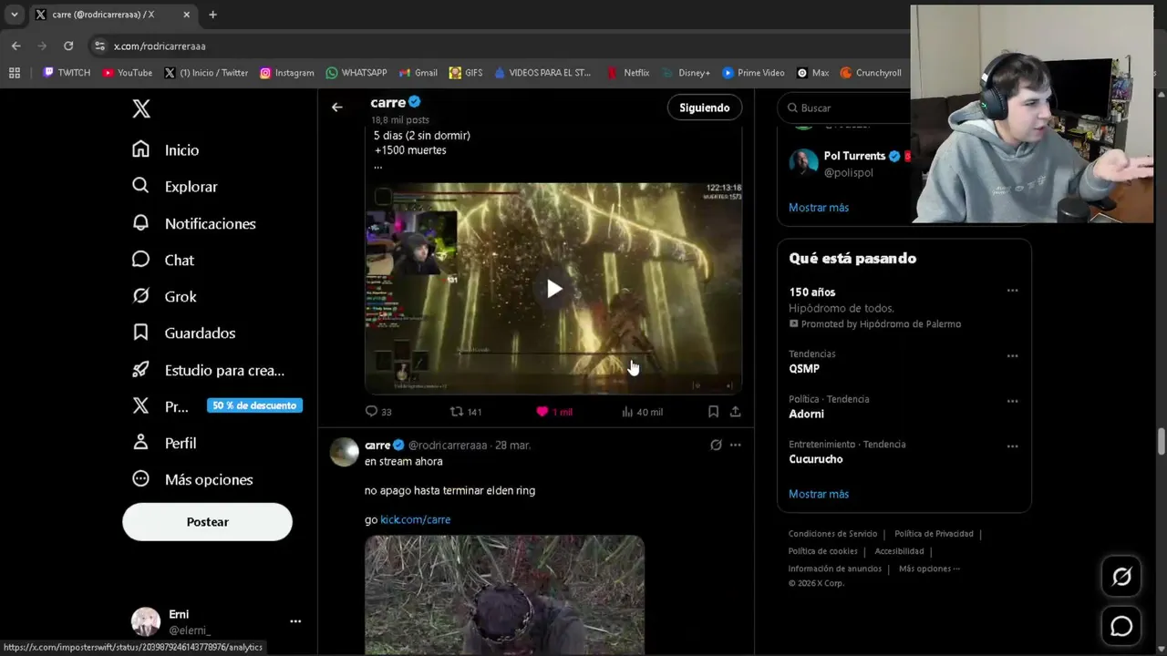Open the kick.com/carre link
Screen dimensions: 1167x656
415,519
